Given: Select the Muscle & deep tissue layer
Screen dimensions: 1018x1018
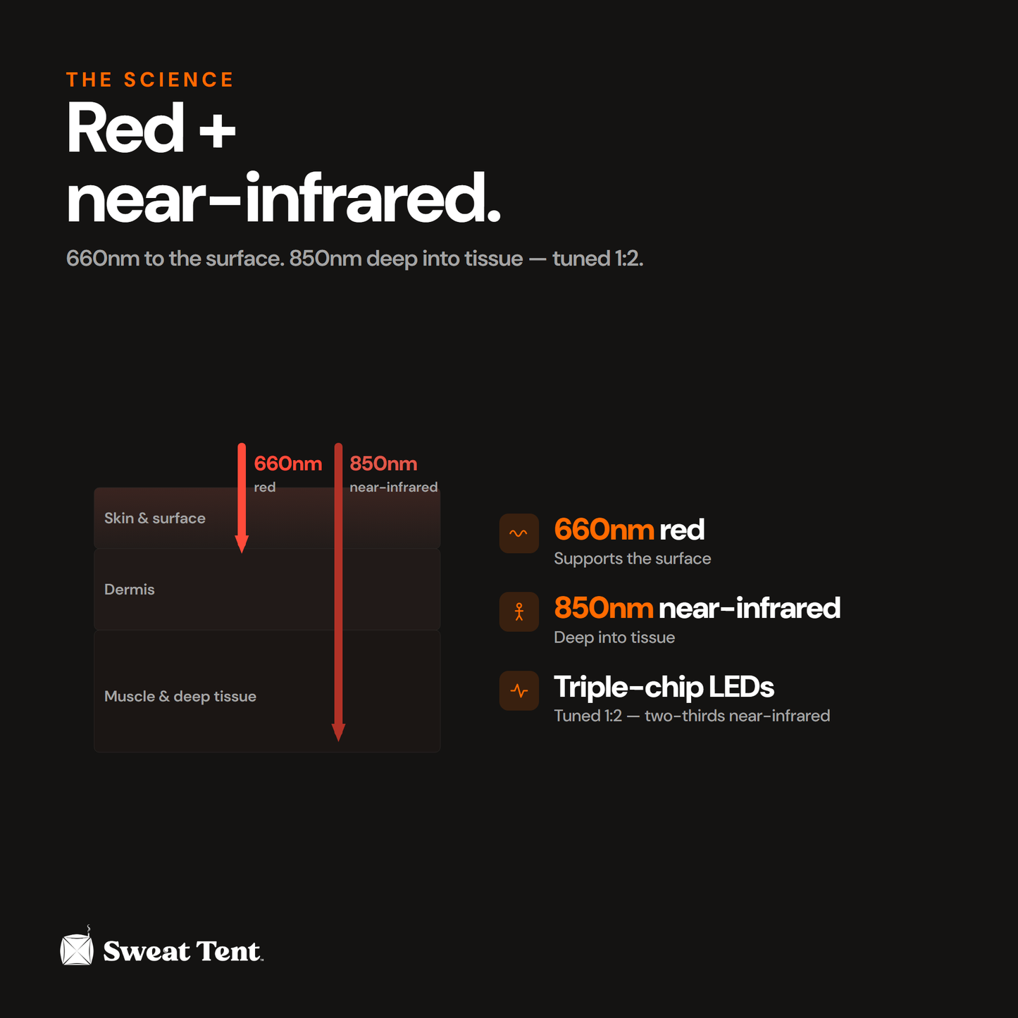Looking at the screenshot, I should pyautogui.click(x=267, y=691).
